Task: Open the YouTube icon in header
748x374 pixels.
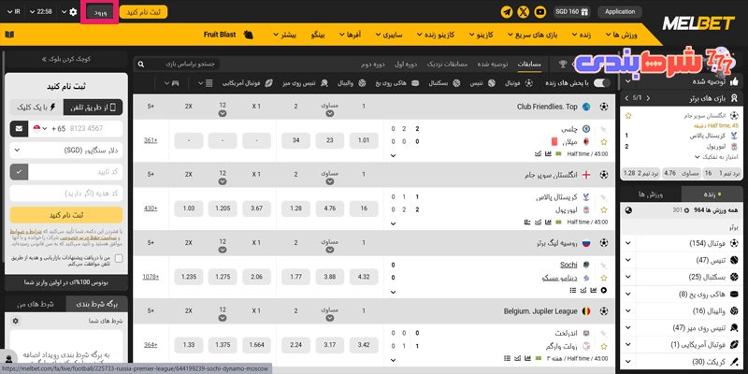Action: tap(540, 12)
